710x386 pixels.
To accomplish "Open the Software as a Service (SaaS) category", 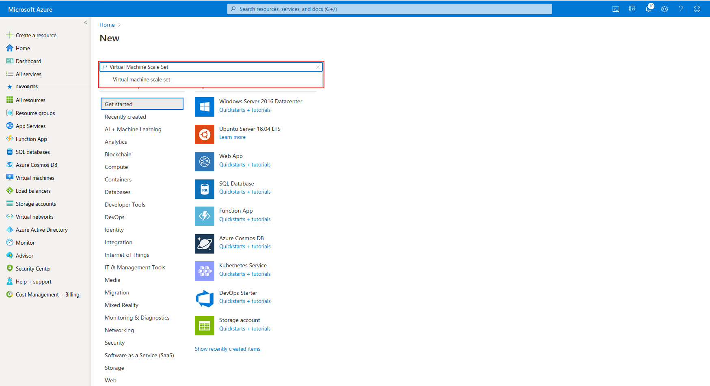I will (x=139, y=355).
